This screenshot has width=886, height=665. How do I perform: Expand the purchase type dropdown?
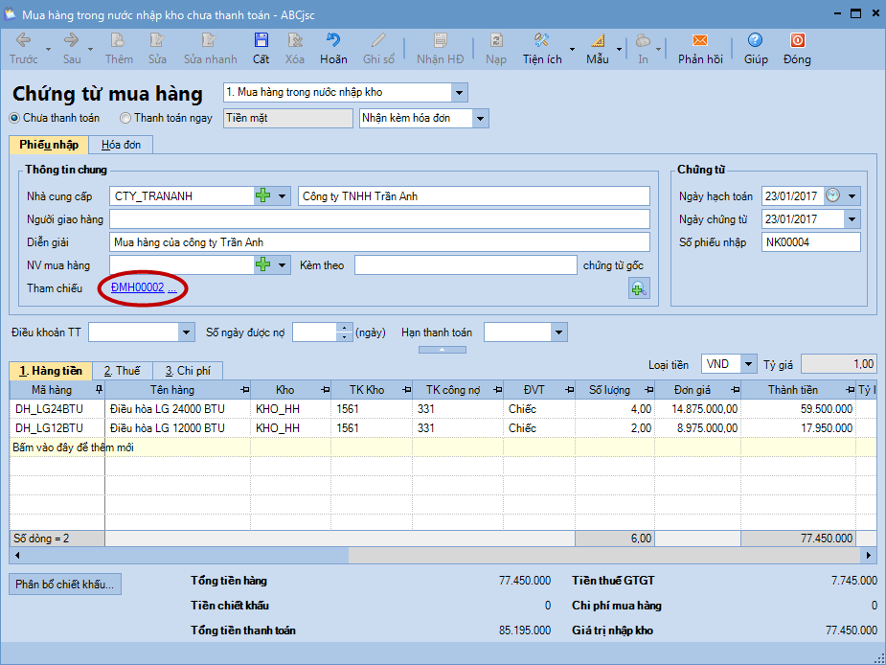(459, 93)
